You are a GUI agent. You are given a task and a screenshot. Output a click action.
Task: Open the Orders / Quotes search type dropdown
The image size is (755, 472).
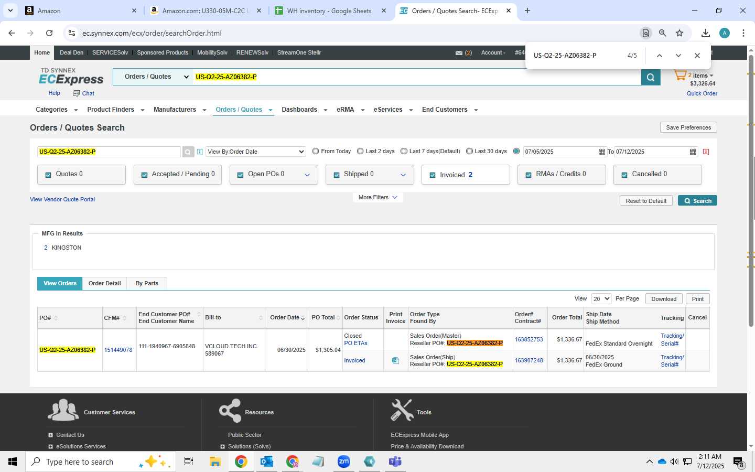coord(153,77)
